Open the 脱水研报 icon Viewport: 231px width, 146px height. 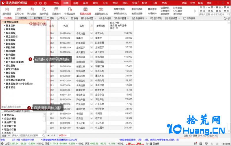44,10
